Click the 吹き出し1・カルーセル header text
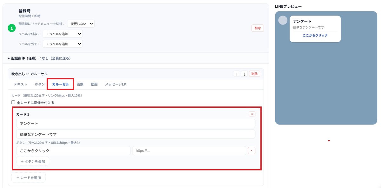This screenshot has width=381, height=188. tap(29, 74)
